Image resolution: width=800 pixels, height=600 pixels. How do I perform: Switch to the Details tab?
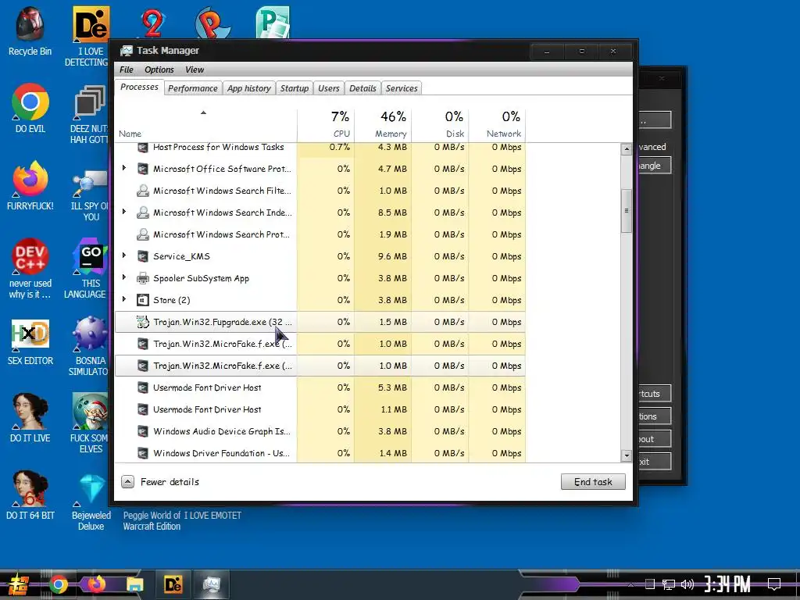pyautogui.click(x=362, y=88)
